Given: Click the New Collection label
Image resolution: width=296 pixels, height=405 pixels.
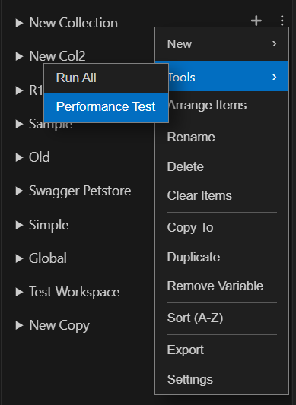Looking at the screenshot, I should point(73,23).
